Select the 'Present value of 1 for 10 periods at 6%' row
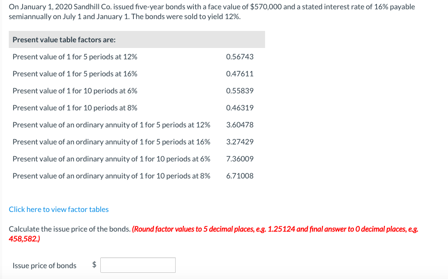Viewport: 448px width, 279px height. click(x=137, y=91)
